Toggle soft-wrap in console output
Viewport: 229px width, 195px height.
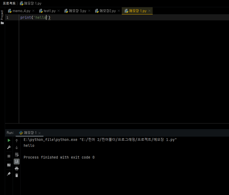point(17,155)
